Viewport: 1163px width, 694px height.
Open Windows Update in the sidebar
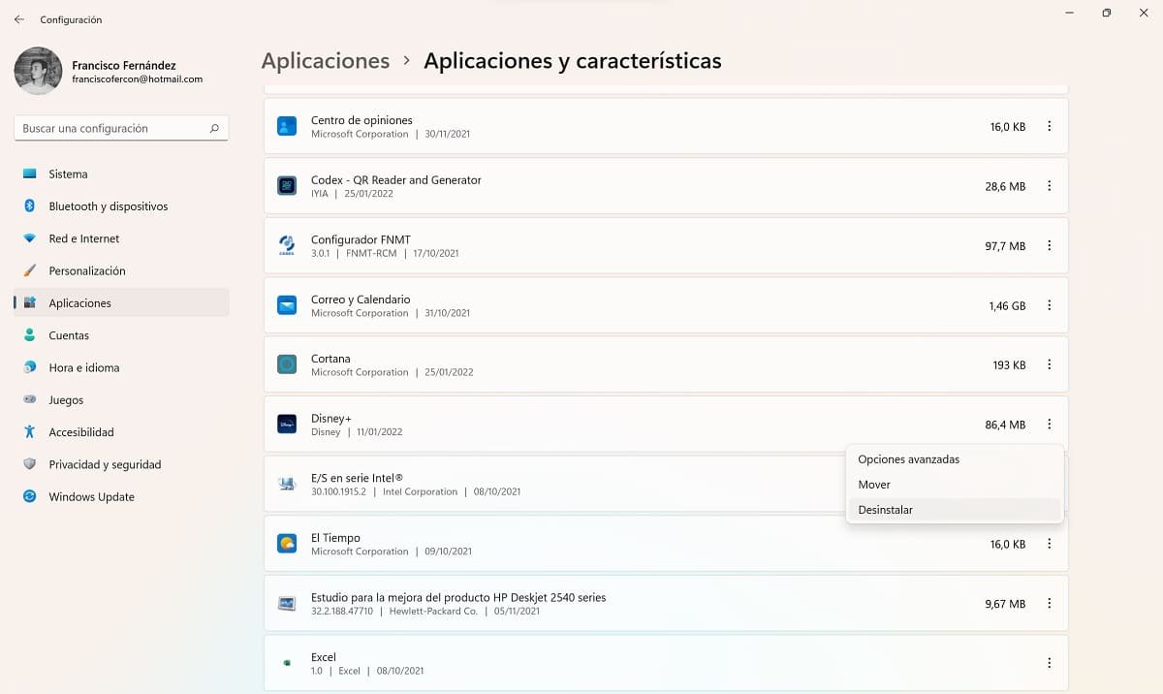pyautogui.click(x=91, y=497)
